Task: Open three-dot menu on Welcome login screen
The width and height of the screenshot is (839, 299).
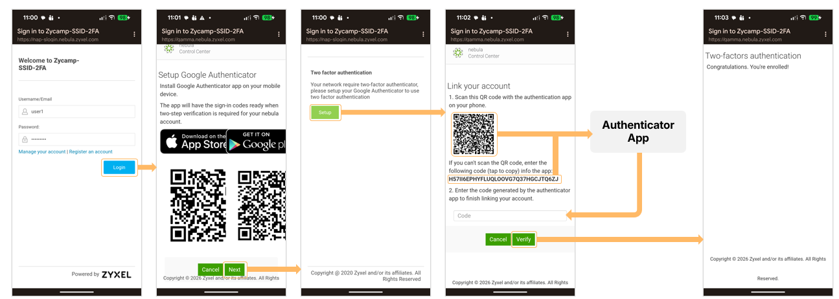Action: pyautogui.click(x=134, y=34)
